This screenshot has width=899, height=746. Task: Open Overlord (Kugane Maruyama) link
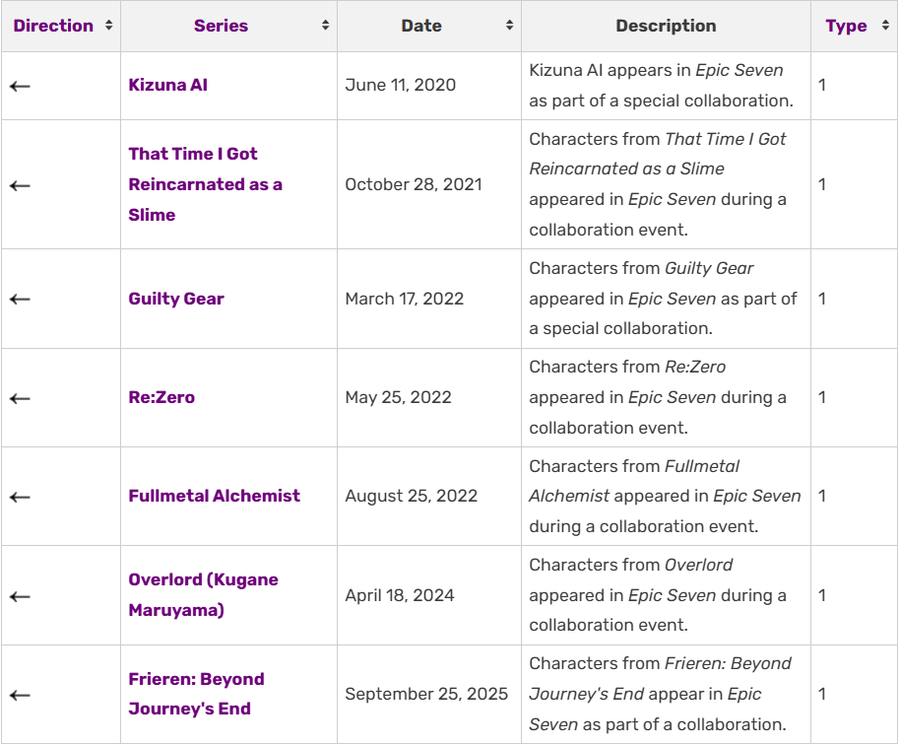(204, 594)
